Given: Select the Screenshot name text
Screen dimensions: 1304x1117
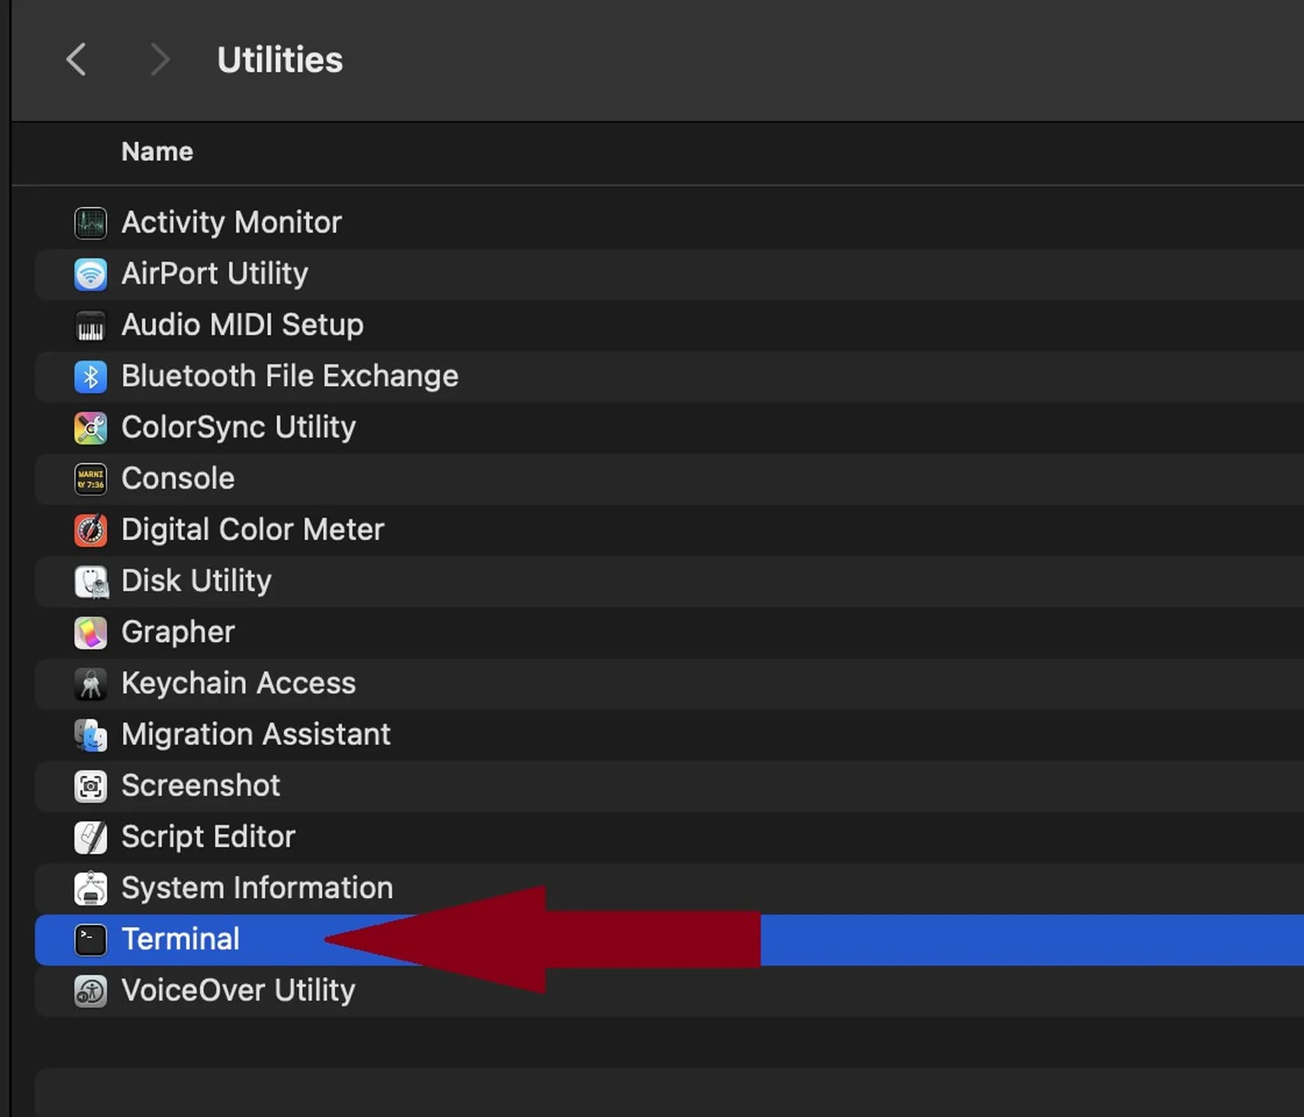Looking at the screenshot, I should pos(201,786).
